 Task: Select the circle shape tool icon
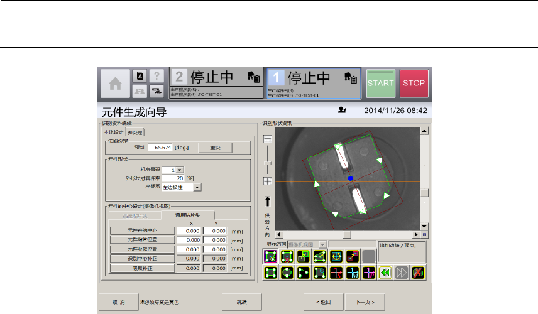pyautogui.click(x=288, y=273)
